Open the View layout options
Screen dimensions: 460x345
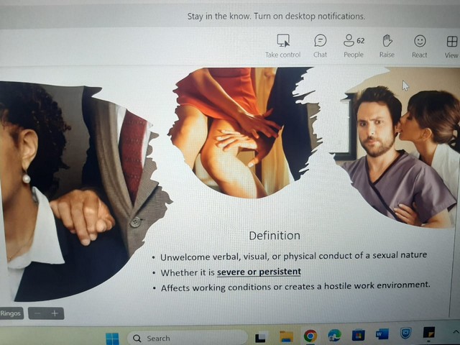pyautogui.click(x=451, y=42)
